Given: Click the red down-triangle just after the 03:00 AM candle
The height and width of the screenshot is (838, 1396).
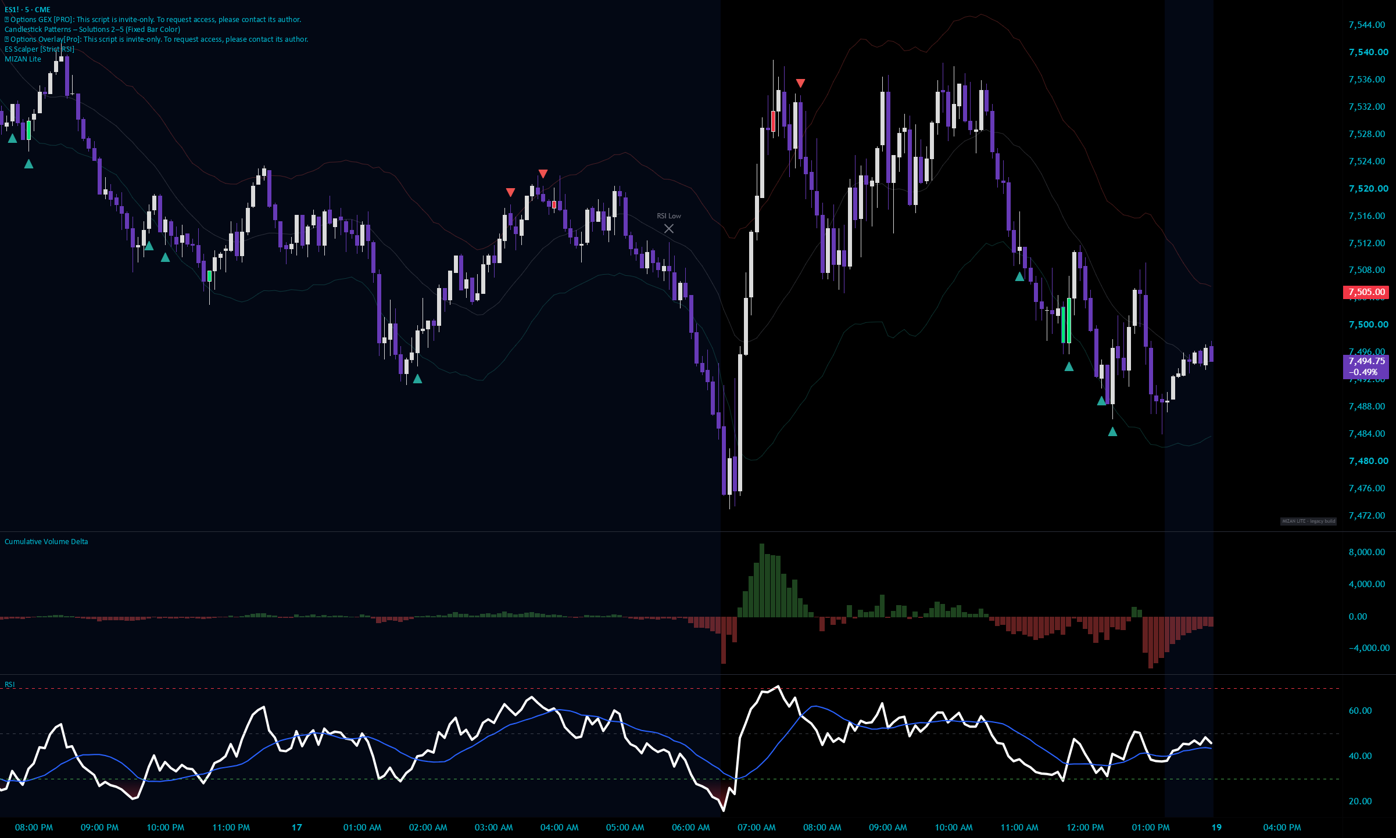Looking at the screenshot, I should coord(510,192).
